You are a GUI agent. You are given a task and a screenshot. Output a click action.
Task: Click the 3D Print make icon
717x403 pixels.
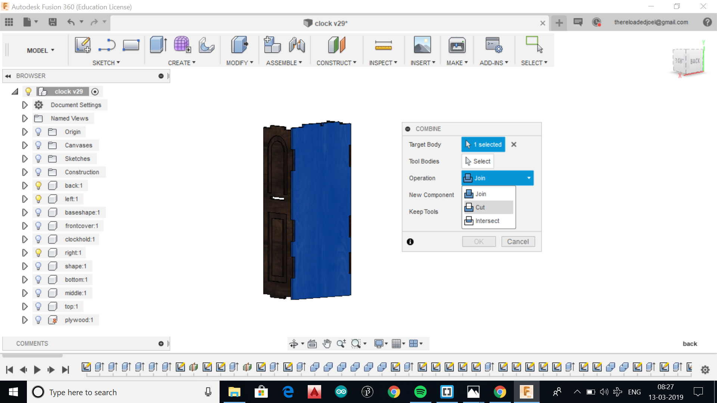tap(457, 46)
